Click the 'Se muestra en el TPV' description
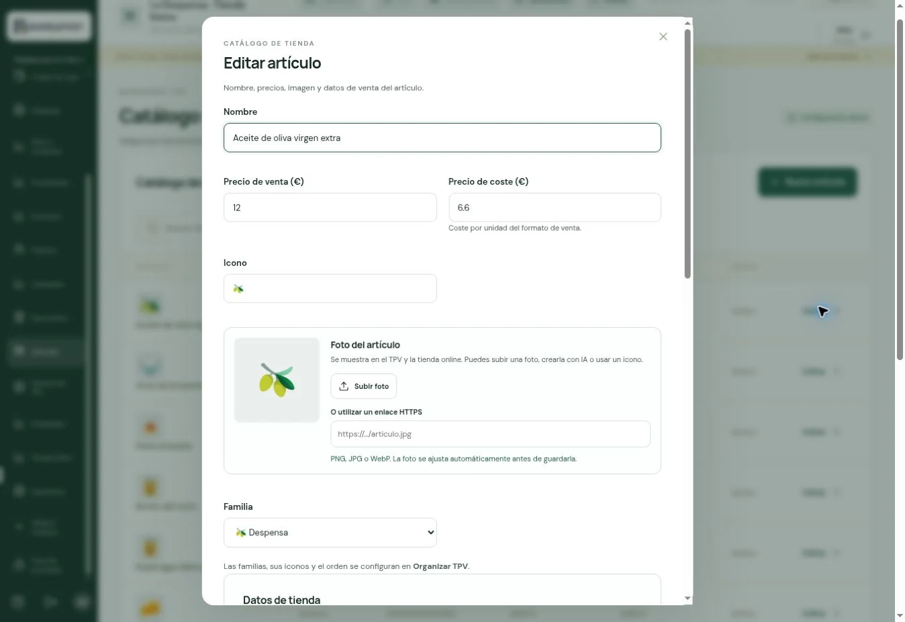905x622 pixels. 487,360
